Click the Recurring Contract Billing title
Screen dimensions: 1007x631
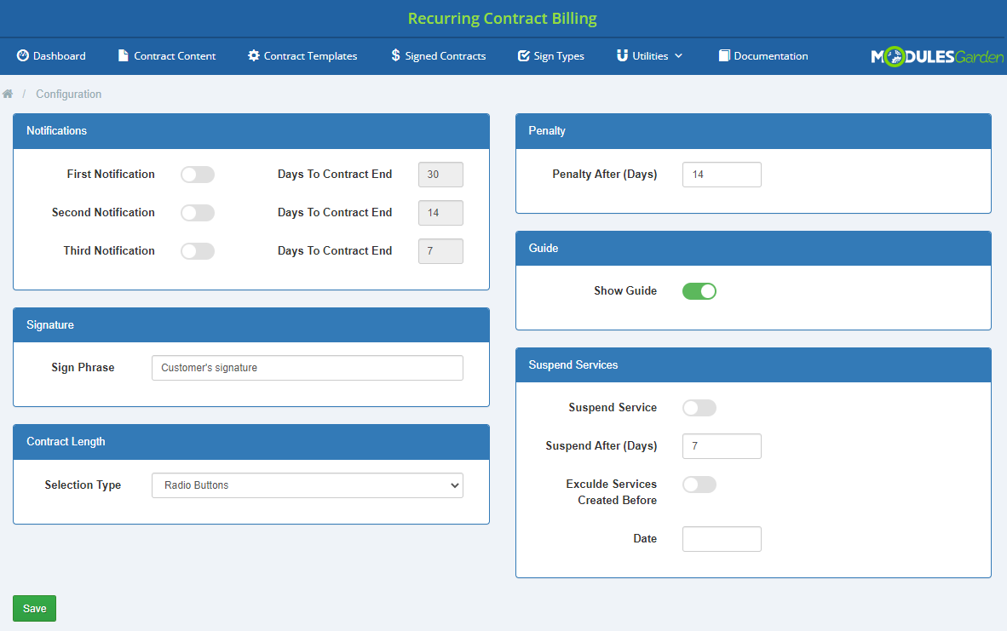tap(502, 19)
